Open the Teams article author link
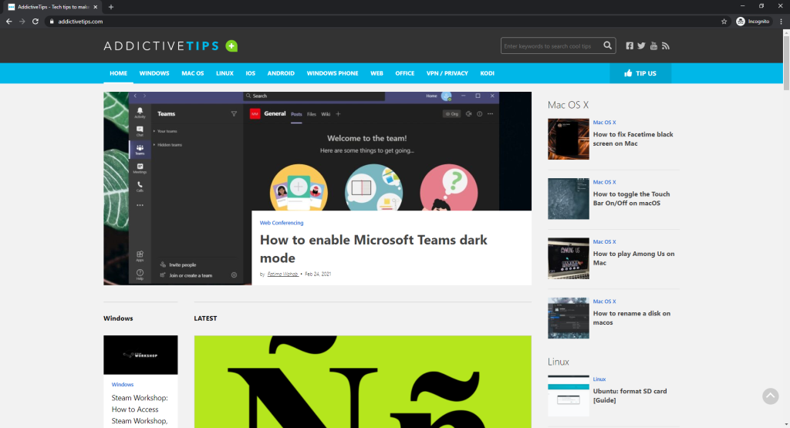The height and width of the screenshot is (428, 790). tap(282, 274)
